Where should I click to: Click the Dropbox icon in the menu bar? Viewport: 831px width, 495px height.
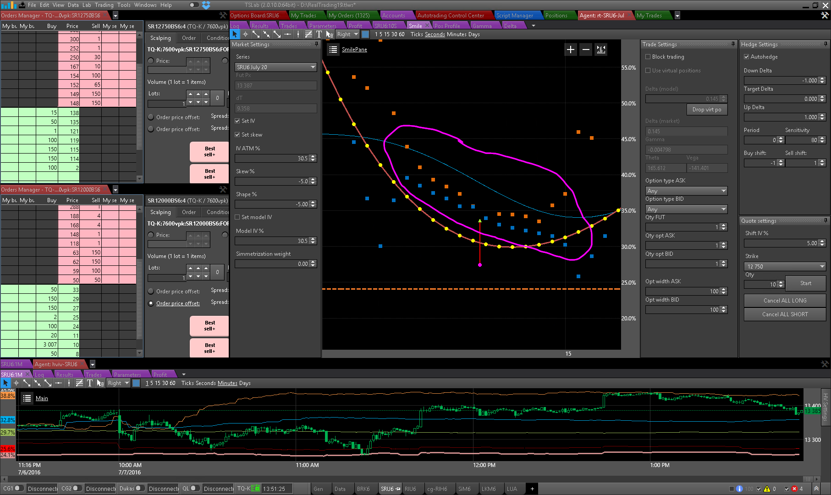pyautogui.click(x=206, y=5)
